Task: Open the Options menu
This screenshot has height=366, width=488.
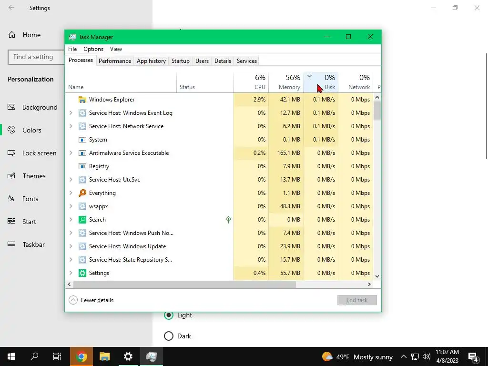Action: click(93, 49)
